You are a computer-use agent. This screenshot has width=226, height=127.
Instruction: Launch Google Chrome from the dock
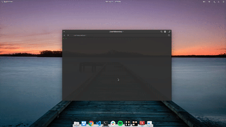(91, 123)
